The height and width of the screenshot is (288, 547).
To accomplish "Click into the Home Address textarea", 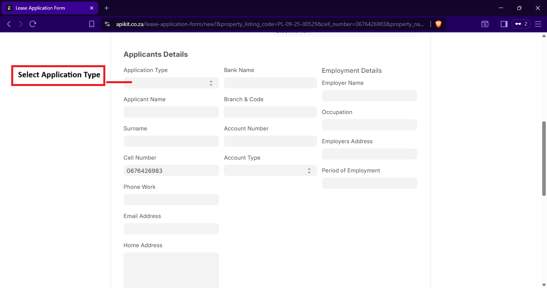I will [171, 270].
